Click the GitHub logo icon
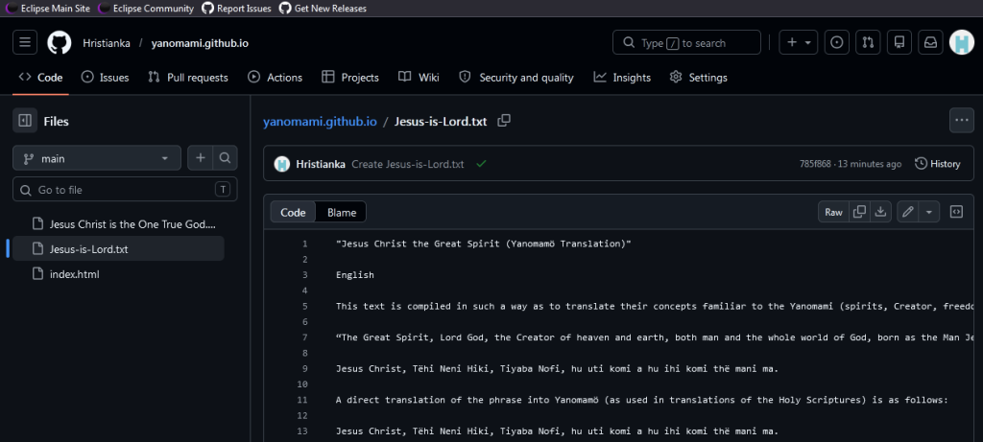The image size is (983, 442). (x=60, y=42)
